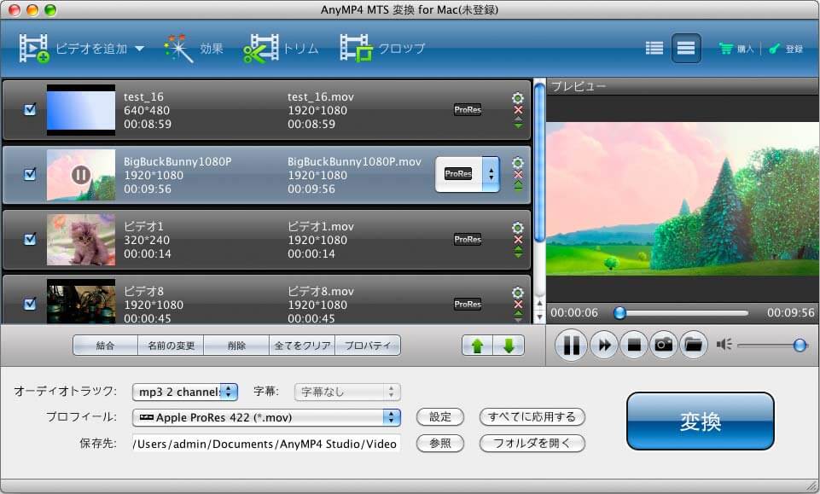Move selected item up with green arrow
This screenshot has height=494, width=820.
coord(477,346)
